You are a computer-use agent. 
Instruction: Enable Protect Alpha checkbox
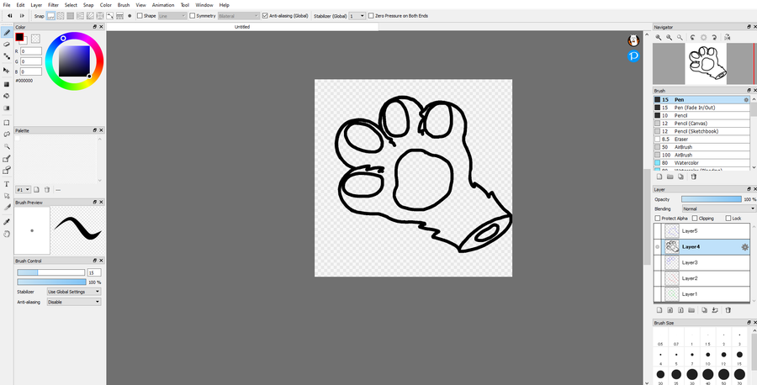(657, 219)
